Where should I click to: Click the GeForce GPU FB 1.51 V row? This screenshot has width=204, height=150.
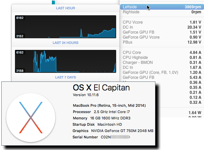click(162, 32)
